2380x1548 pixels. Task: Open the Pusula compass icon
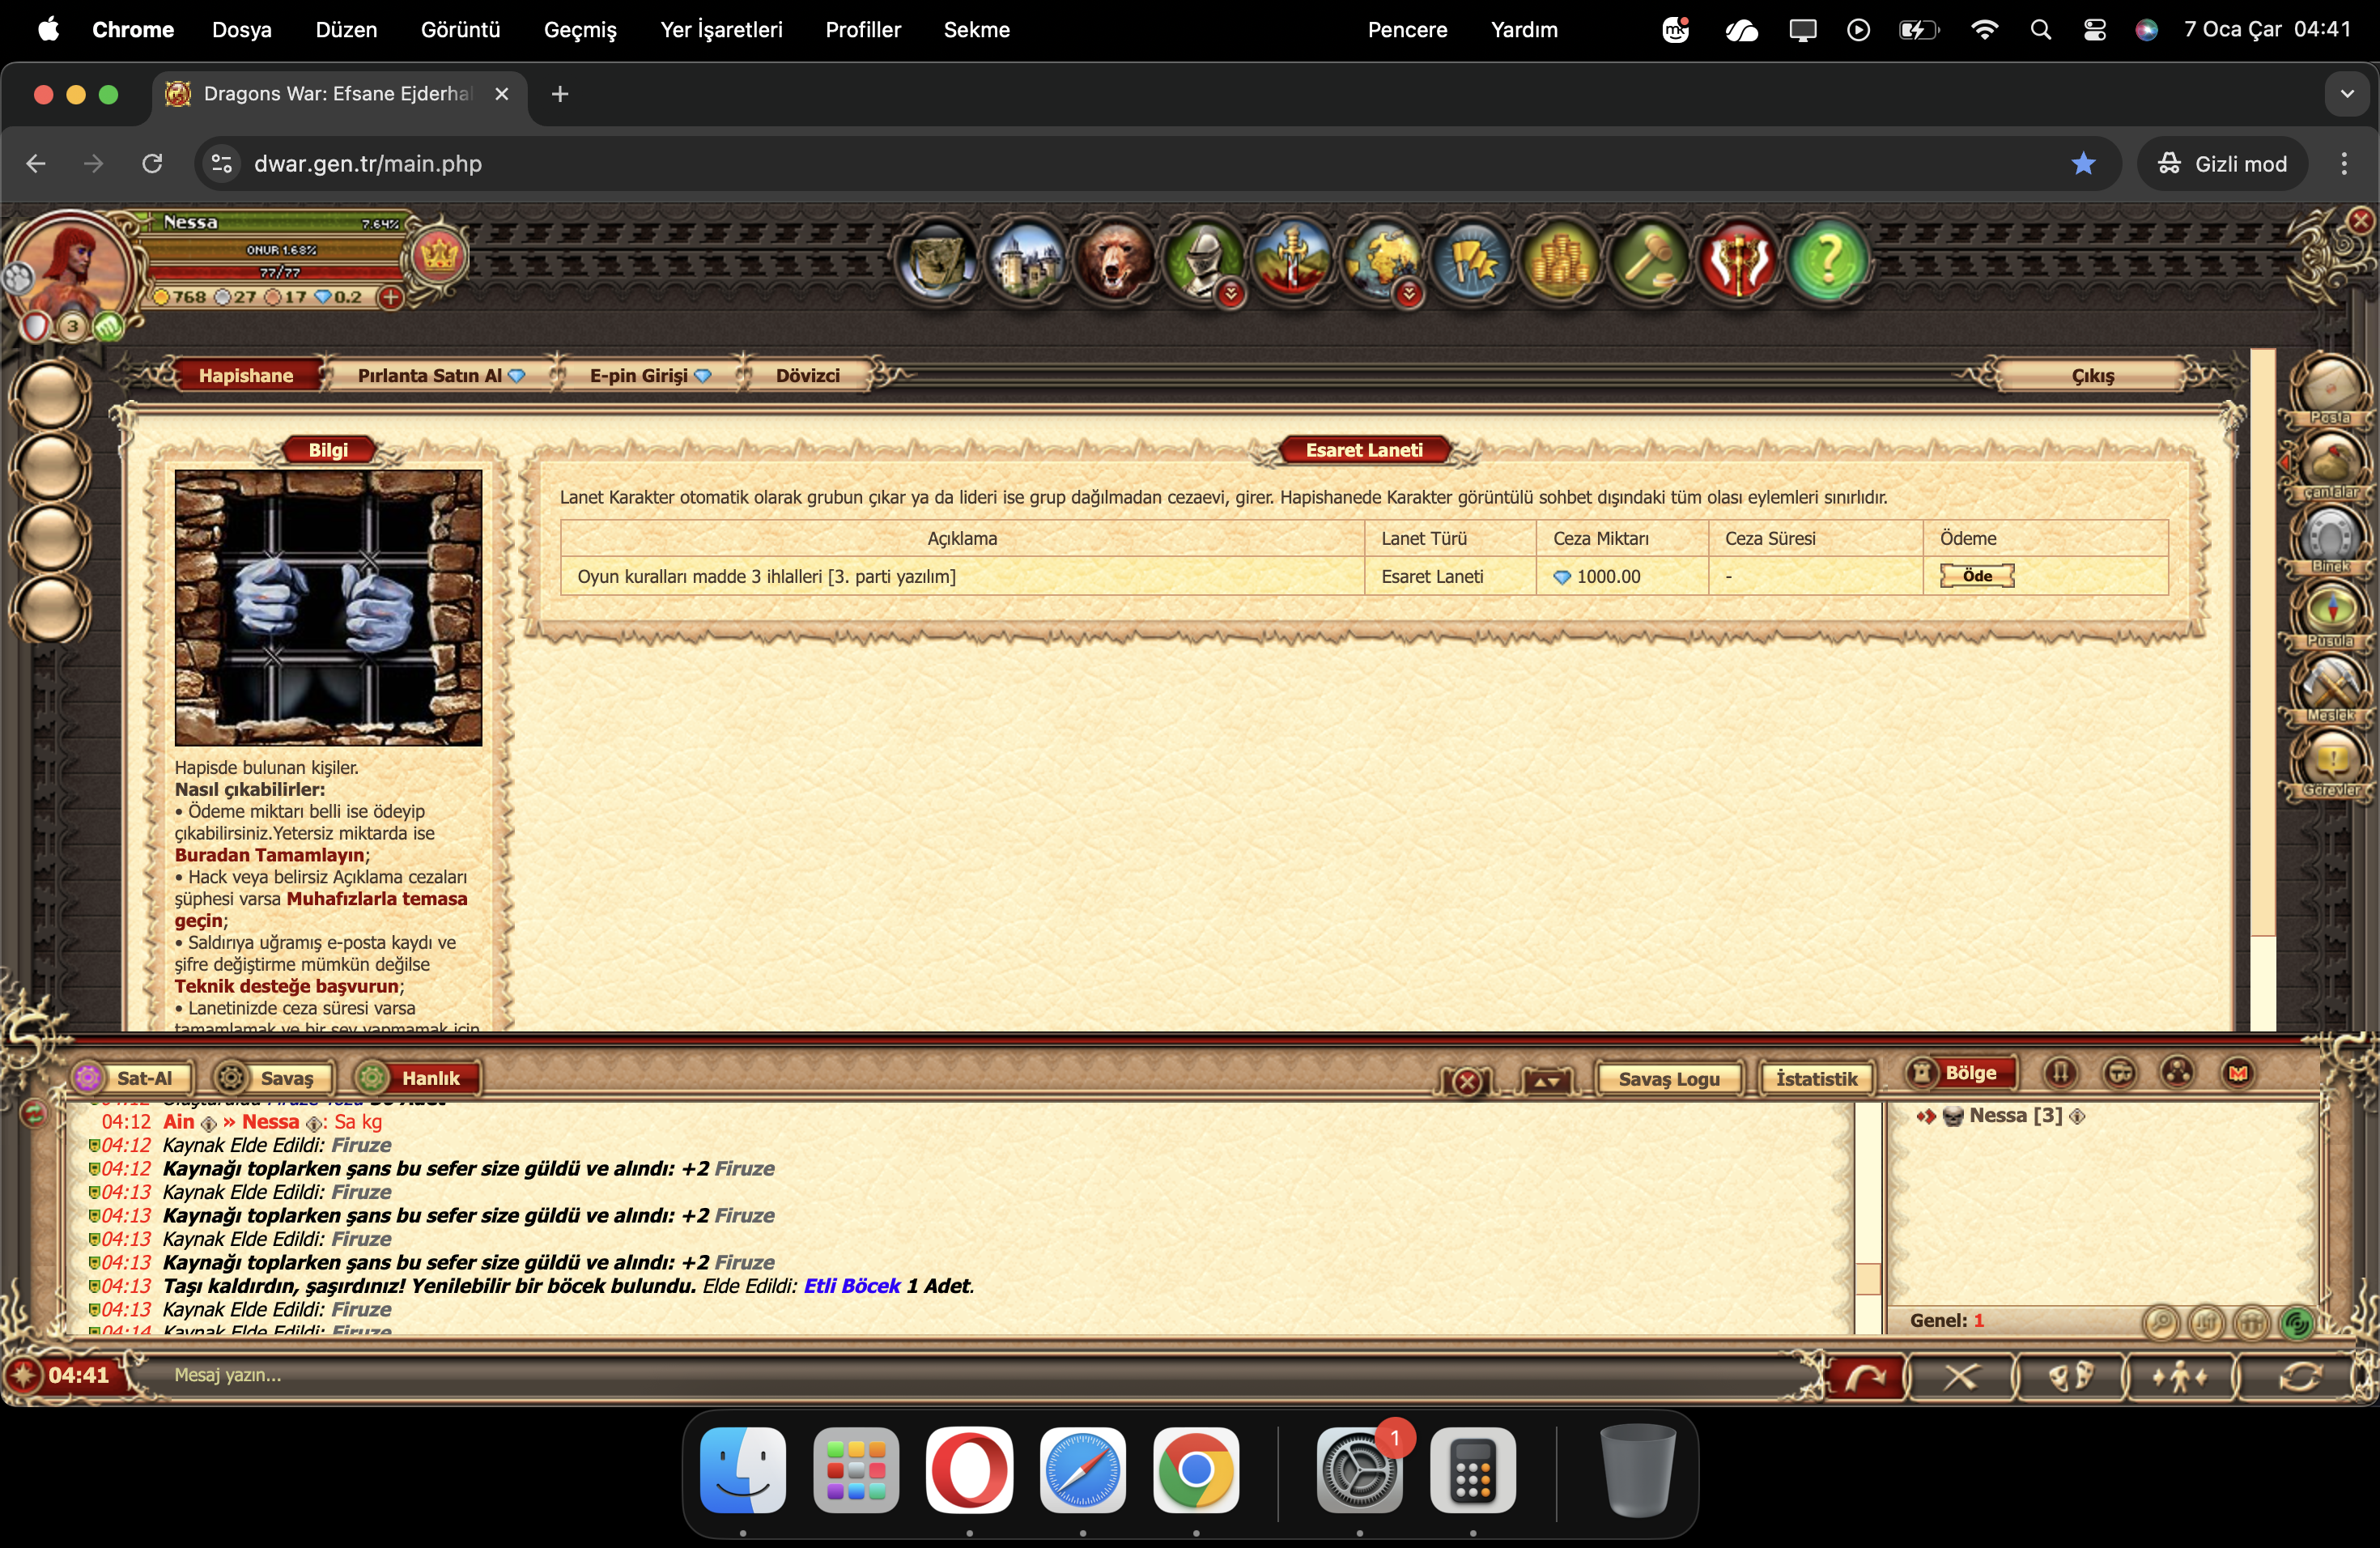[x=2331, y=612]
